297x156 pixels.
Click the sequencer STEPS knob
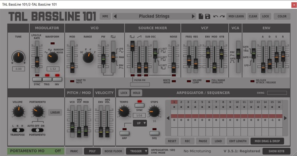coord(154,111)
